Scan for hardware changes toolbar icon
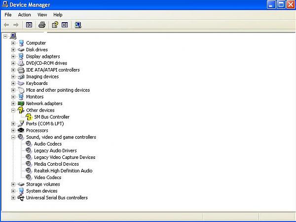Screen dimensions: 296x222 click(78, 25)
